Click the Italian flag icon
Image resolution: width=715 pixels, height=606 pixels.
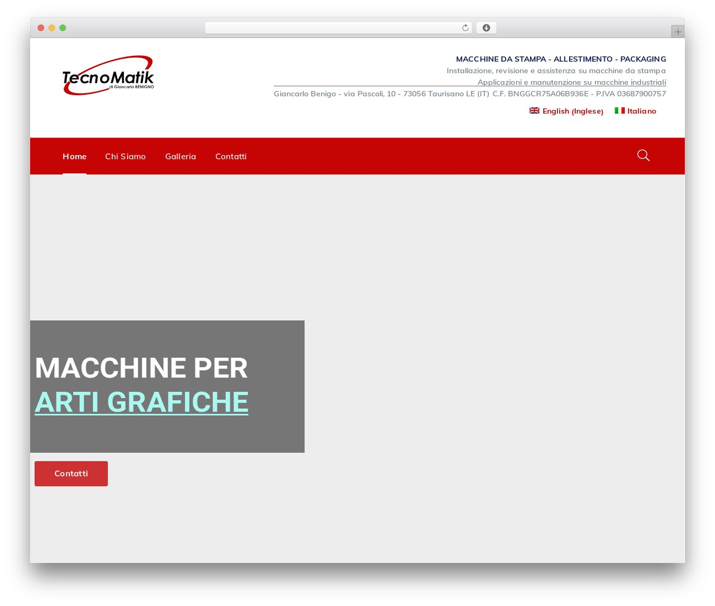pyautogui.click(x=619, y=111)
